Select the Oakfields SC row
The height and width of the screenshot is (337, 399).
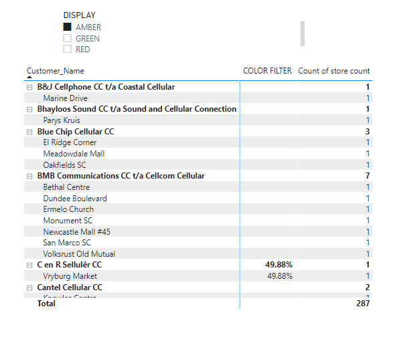pos(198,165)
